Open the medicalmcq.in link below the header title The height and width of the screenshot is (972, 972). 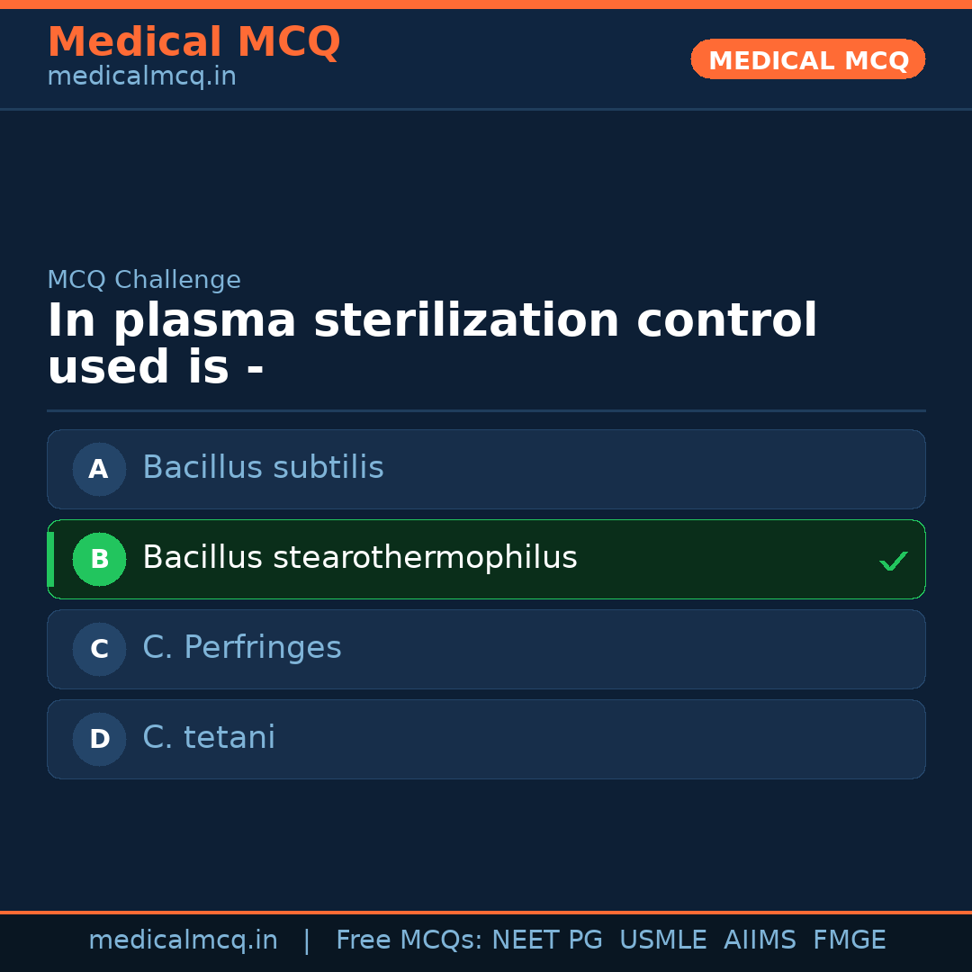(141, 76)
